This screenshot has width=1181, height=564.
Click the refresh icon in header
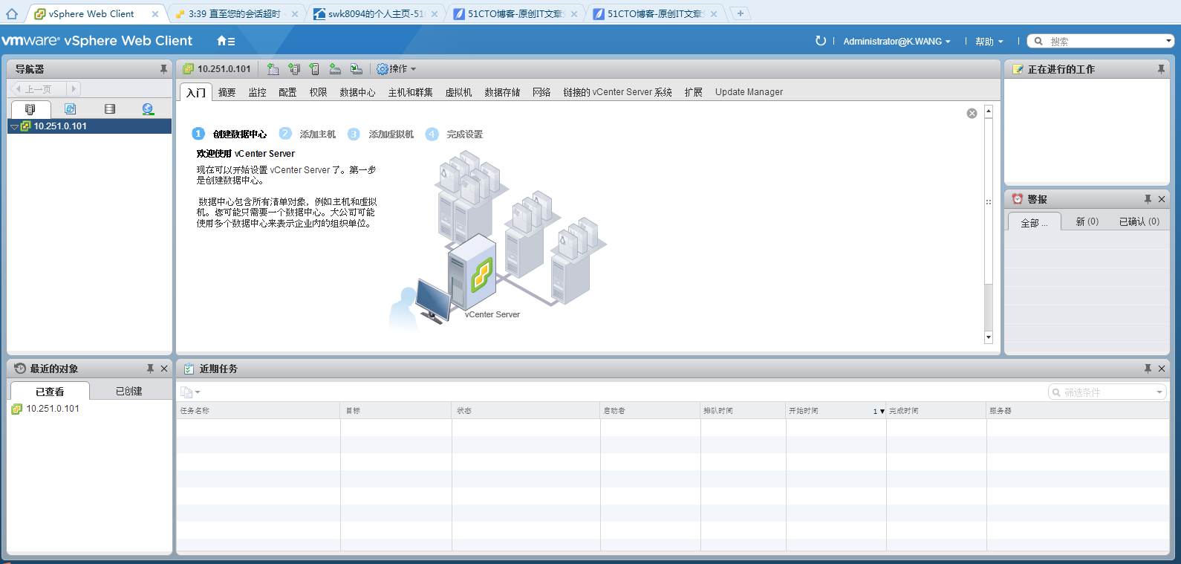click(821, 41)
